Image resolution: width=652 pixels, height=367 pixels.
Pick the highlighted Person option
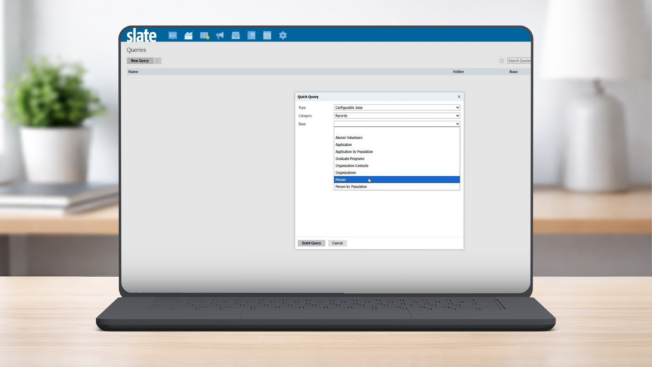397,180
